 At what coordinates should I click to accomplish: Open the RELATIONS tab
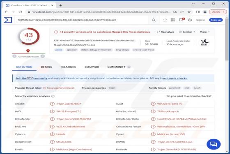68,67
